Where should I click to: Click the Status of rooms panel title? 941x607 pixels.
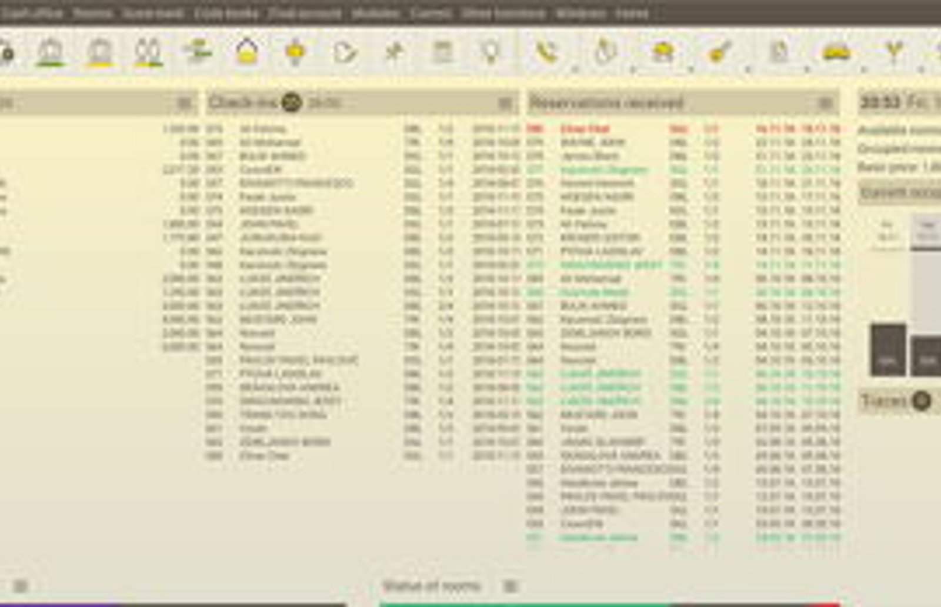pyautogui.click(x=431, y=586)
